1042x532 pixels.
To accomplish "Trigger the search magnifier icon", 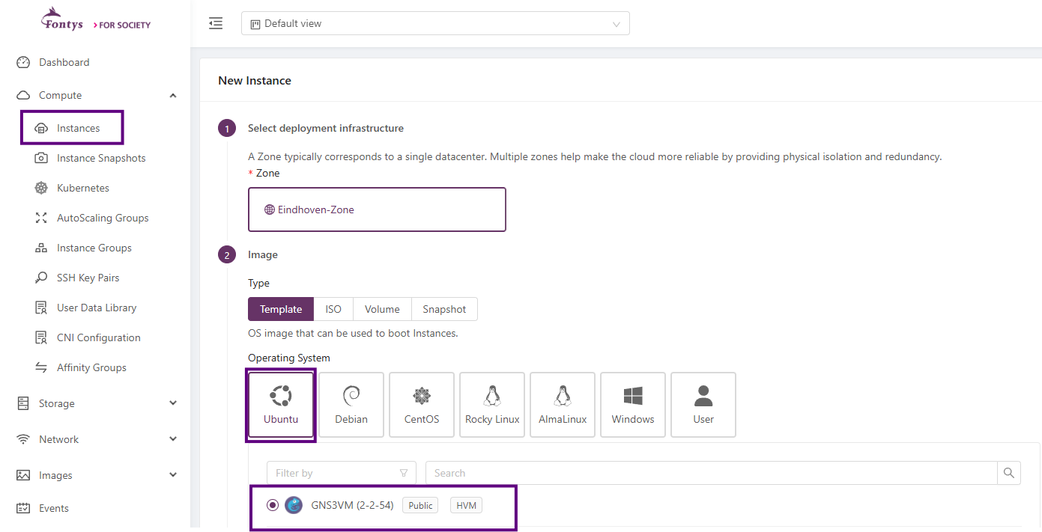I will point(1009,472).
